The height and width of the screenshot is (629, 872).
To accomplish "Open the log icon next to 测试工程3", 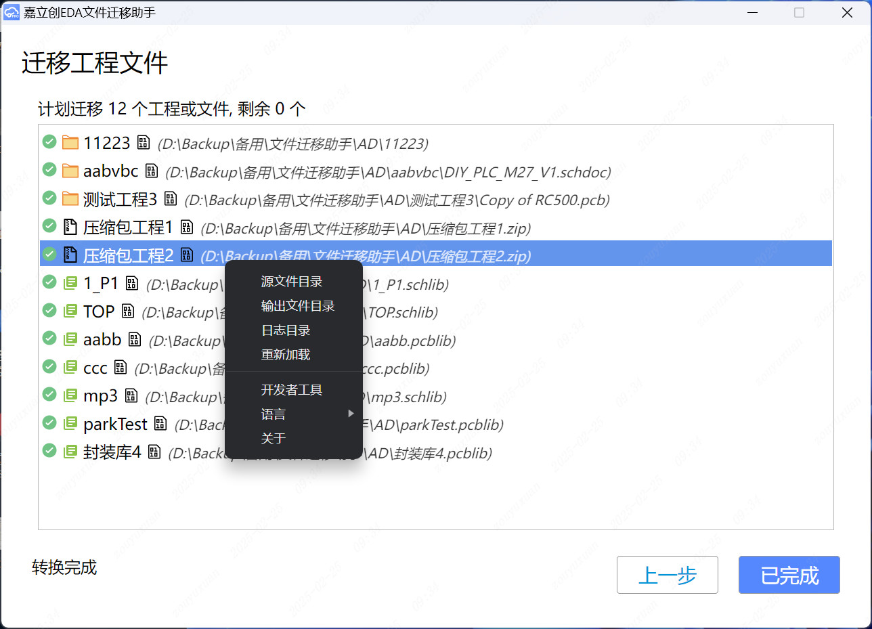I will coord(171,199).
